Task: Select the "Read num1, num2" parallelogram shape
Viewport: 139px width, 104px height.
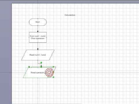Action: click(x=38, y=55)
